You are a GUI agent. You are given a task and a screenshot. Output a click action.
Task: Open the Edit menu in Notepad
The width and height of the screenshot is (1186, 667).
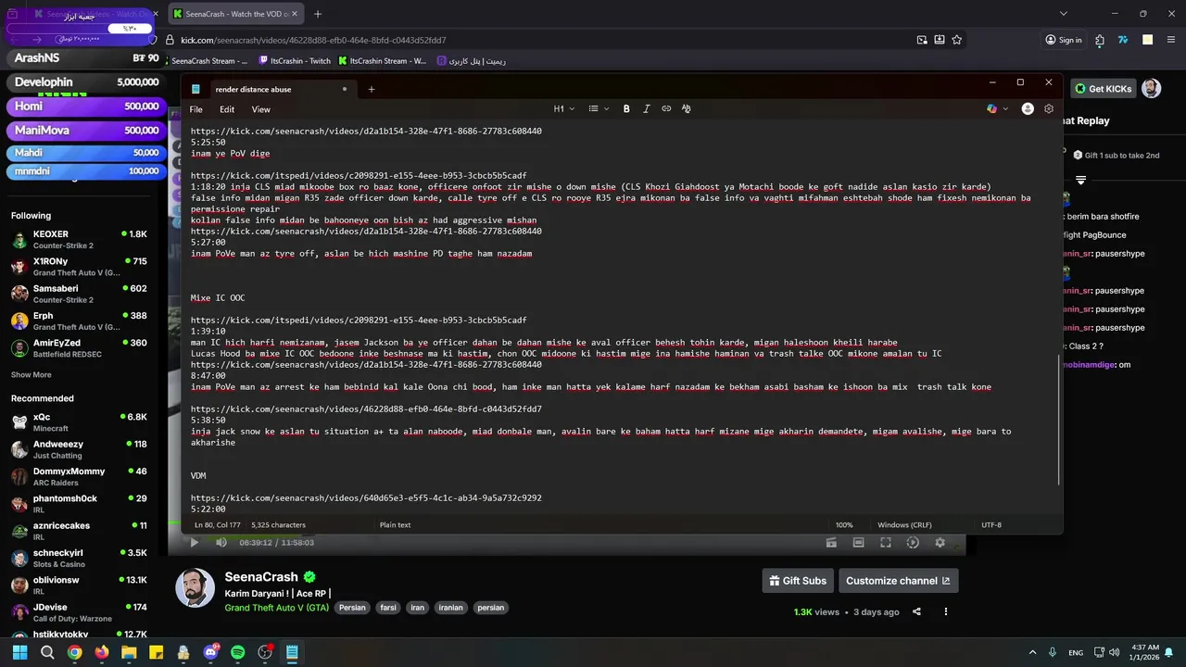[227, 109]
